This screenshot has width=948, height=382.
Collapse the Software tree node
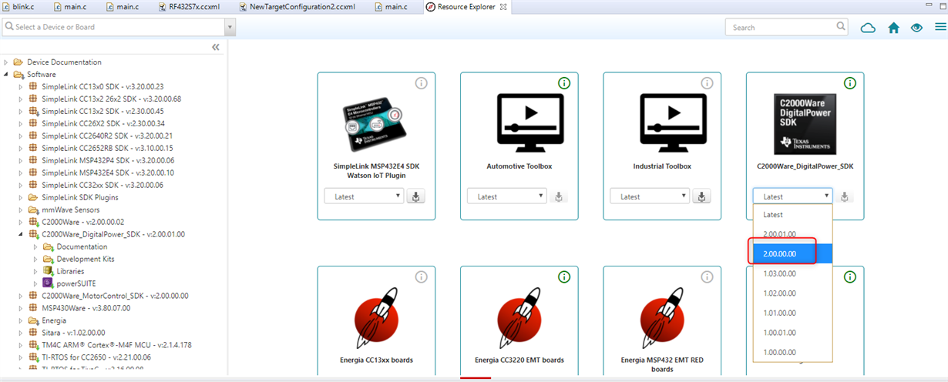pyautogui.click(x=6, y=74)
